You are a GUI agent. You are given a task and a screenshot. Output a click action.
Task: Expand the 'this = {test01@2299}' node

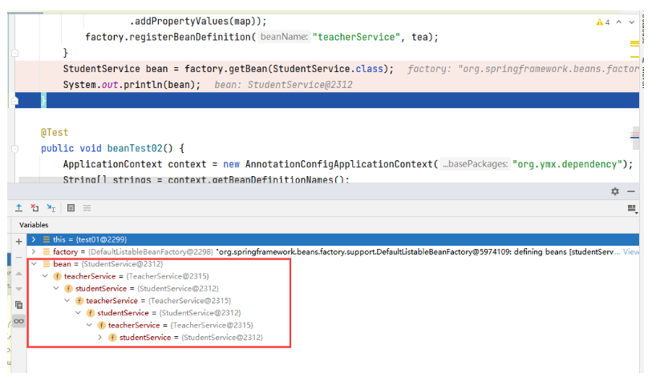[x=34, y=239]
